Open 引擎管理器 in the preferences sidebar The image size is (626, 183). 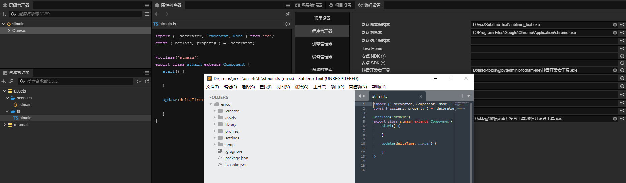click(x=322, y=44)
